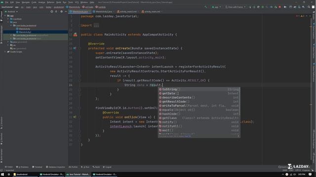The height and width of the screenshot is (177, 316).
Task: Collapse the com.lazday.javatutorial package
Action: pyautogui.click(x=11, y=26)
